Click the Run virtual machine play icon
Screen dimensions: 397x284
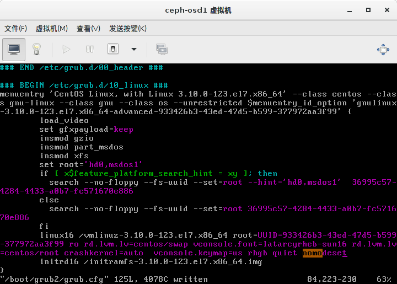point(66,50)
